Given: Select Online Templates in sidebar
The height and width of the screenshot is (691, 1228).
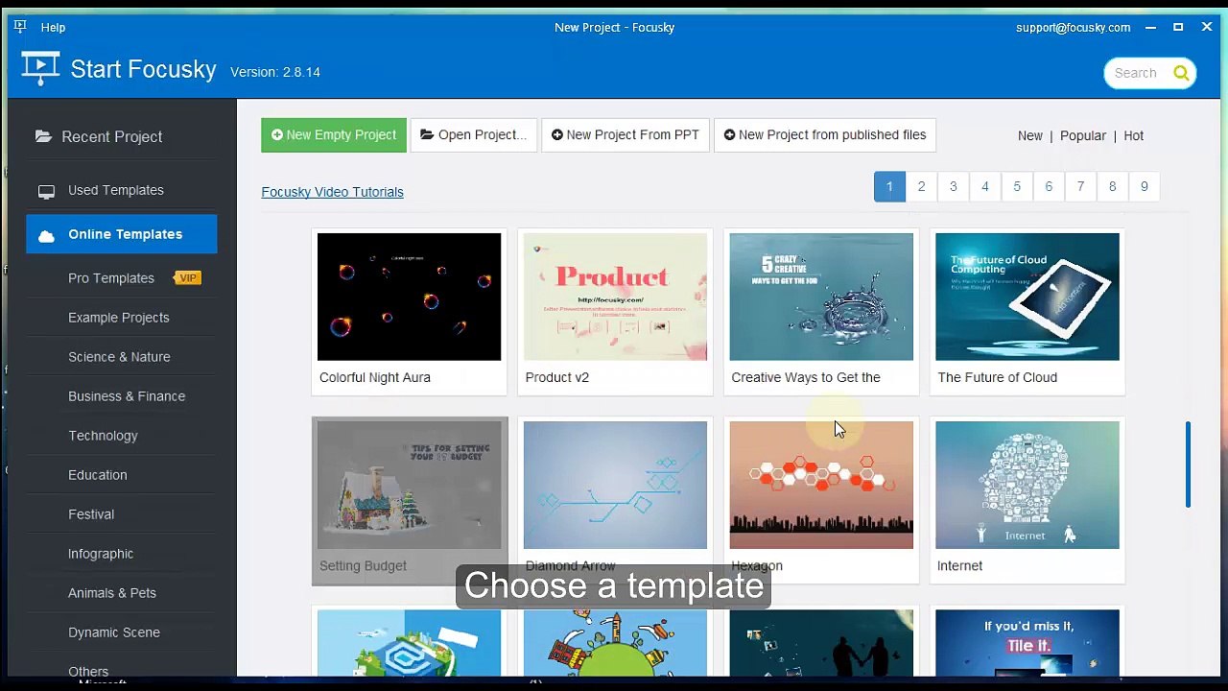Looking at the screenshot, I should click(x=122, y=234).
